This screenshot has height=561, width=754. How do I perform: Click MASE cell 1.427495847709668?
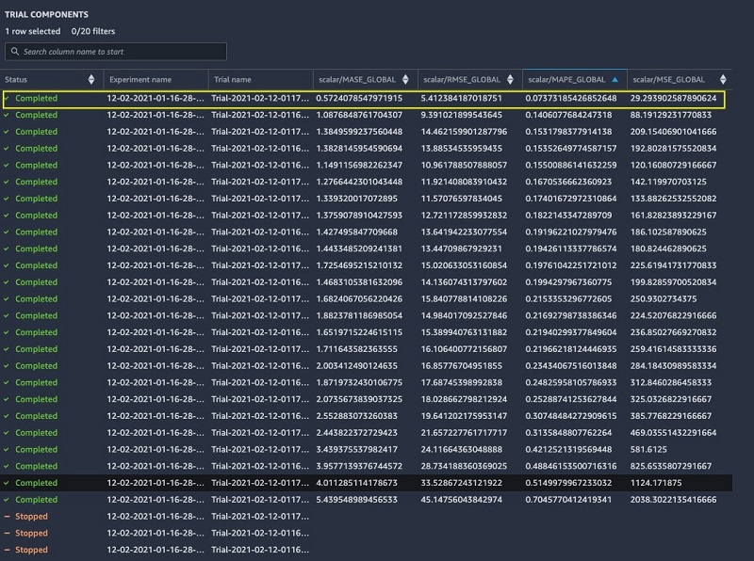[x=357, y=232]
